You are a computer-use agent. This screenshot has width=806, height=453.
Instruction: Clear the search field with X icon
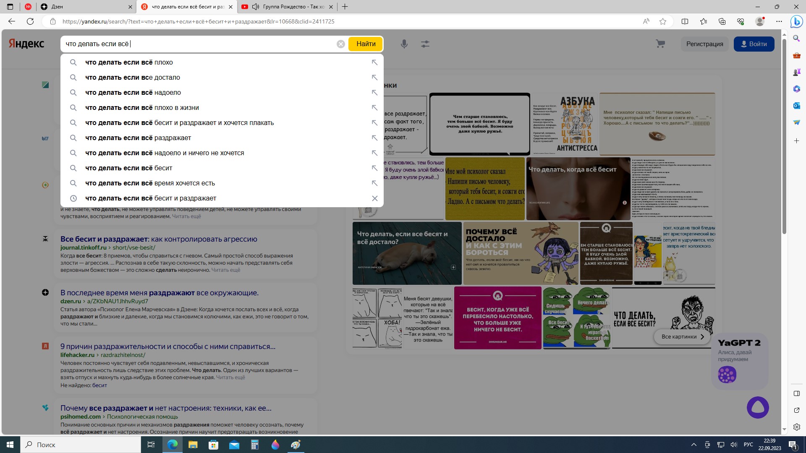tap(341, 44)
